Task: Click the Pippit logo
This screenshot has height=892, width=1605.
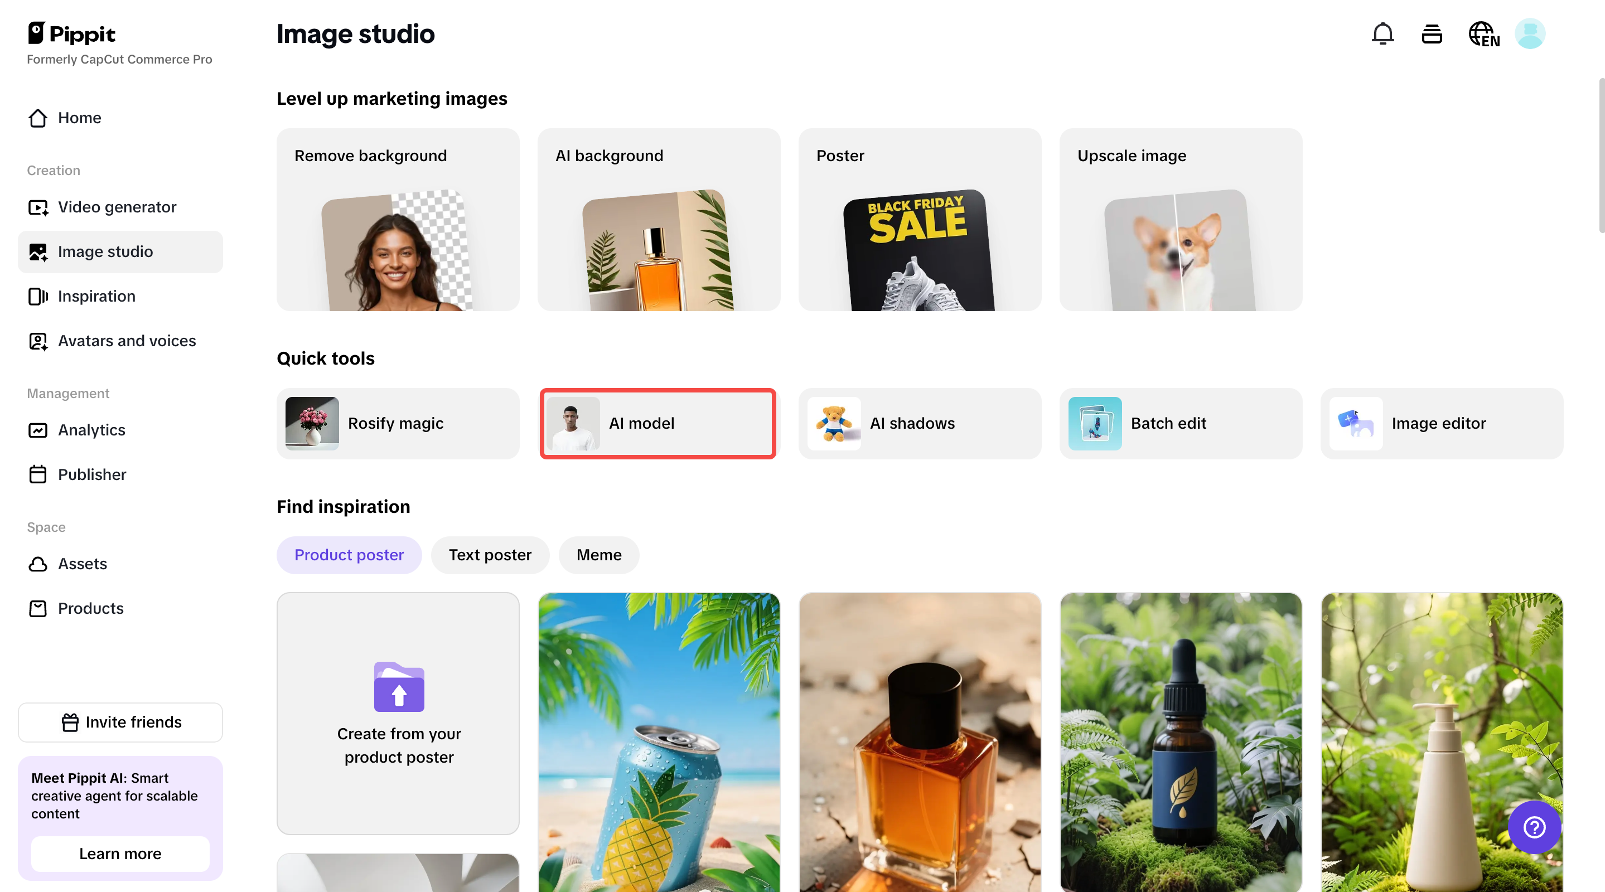Action: pos(71,33)
